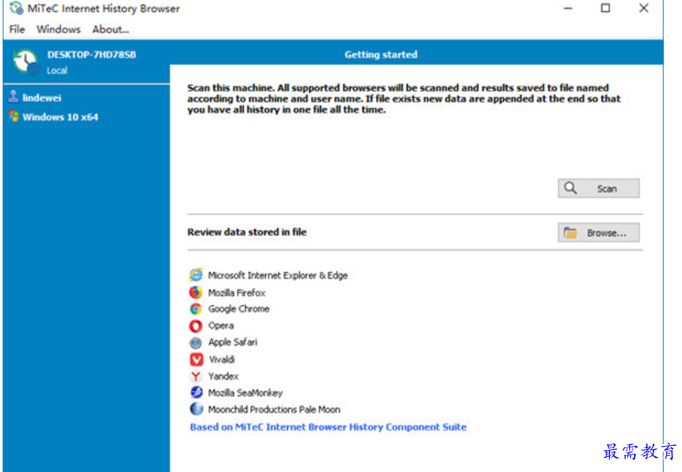Image resolution: width=682 pixels, height=472 pixels.
Task: Click the Browse... button
Action: click(598, 233)
